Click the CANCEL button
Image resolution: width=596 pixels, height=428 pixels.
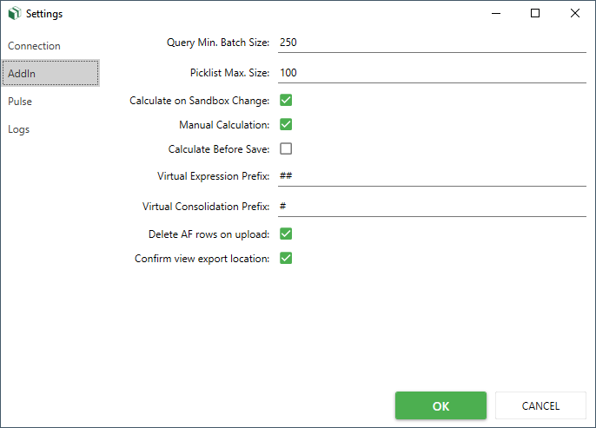(x=540, y=405)
